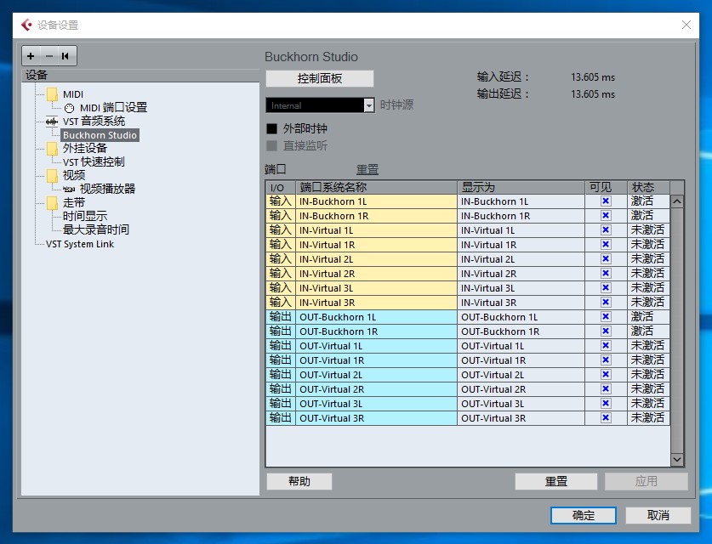Click display name cell IN-Buckhorn 1R
Image resolution: width=712 pixels, height=544 pixels.
point(521,216)
